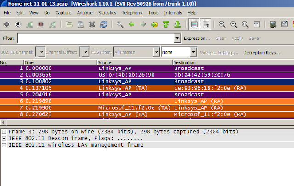Screen dimensions: 294x186
Task: Sort by the No. column header
Action: tap(12, 62)
